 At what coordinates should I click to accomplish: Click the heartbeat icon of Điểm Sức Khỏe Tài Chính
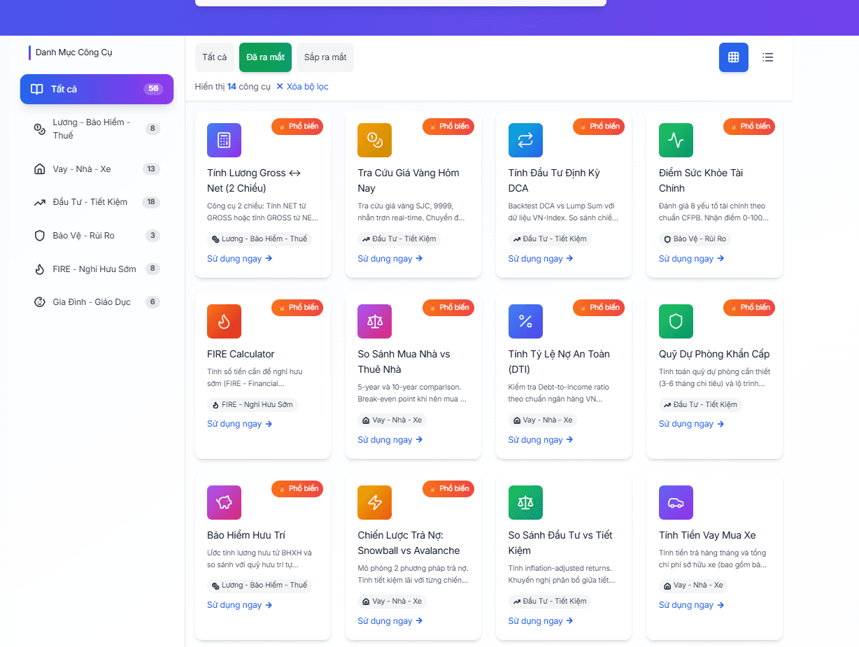(x=676, y=140)
